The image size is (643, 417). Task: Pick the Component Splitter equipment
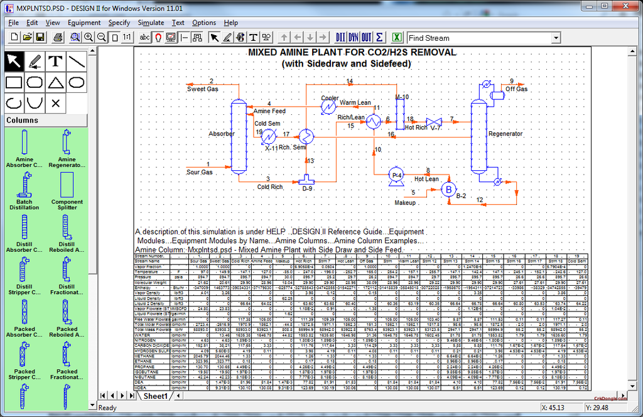[x=67, y=191]
